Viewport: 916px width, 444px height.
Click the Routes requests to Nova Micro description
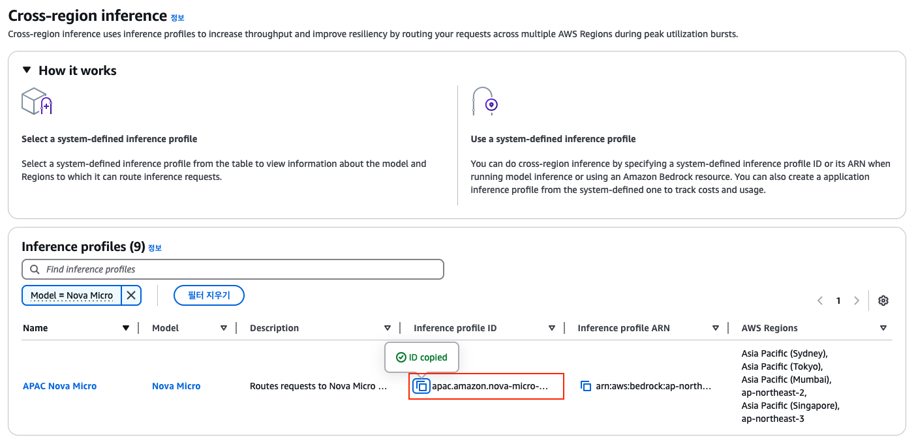click(x=319, y=386)
